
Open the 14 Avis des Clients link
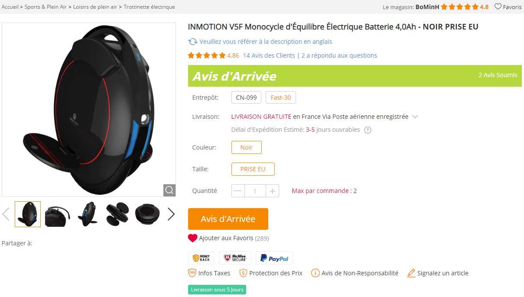pyautogui.click(x=269, y=55)
